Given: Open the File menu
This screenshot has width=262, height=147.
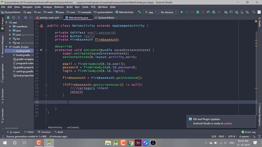Looking at the screenshot, I should click(x=3, y=7).
